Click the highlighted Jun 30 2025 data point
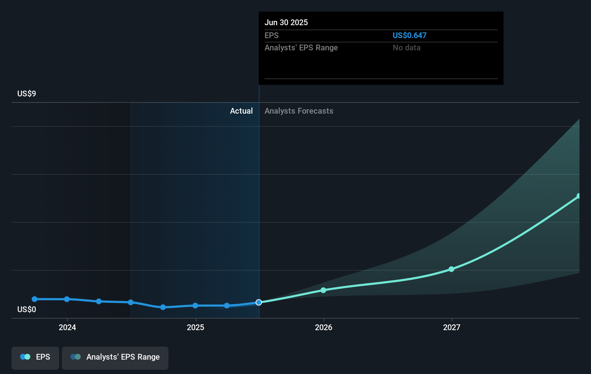Viewport: 591px width, 374px height. pos(259,302)
